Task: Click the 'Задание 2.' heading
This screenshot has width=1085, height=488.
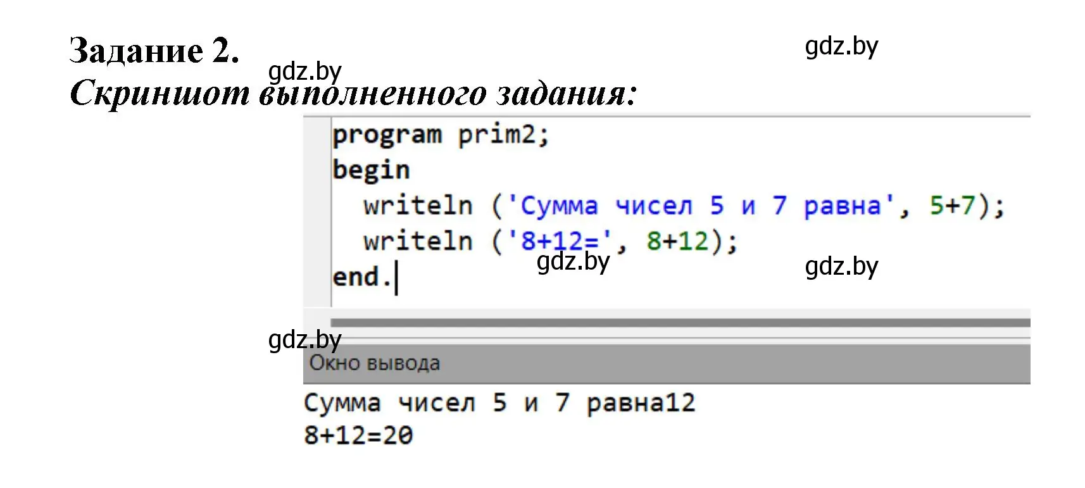Action: coord(154,51)
